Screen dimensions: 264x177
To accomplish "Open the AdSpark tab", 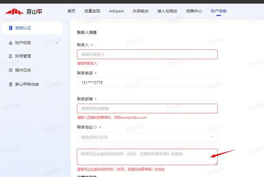I will pos(116,11).
